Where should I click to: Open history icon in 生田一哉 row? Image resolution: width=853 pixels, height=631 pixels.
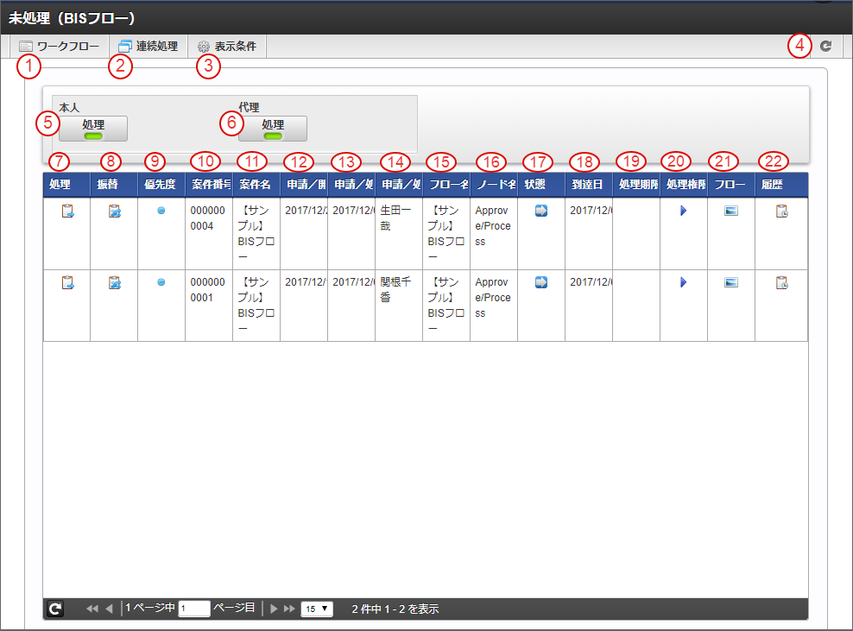click(x=781, y=211)
